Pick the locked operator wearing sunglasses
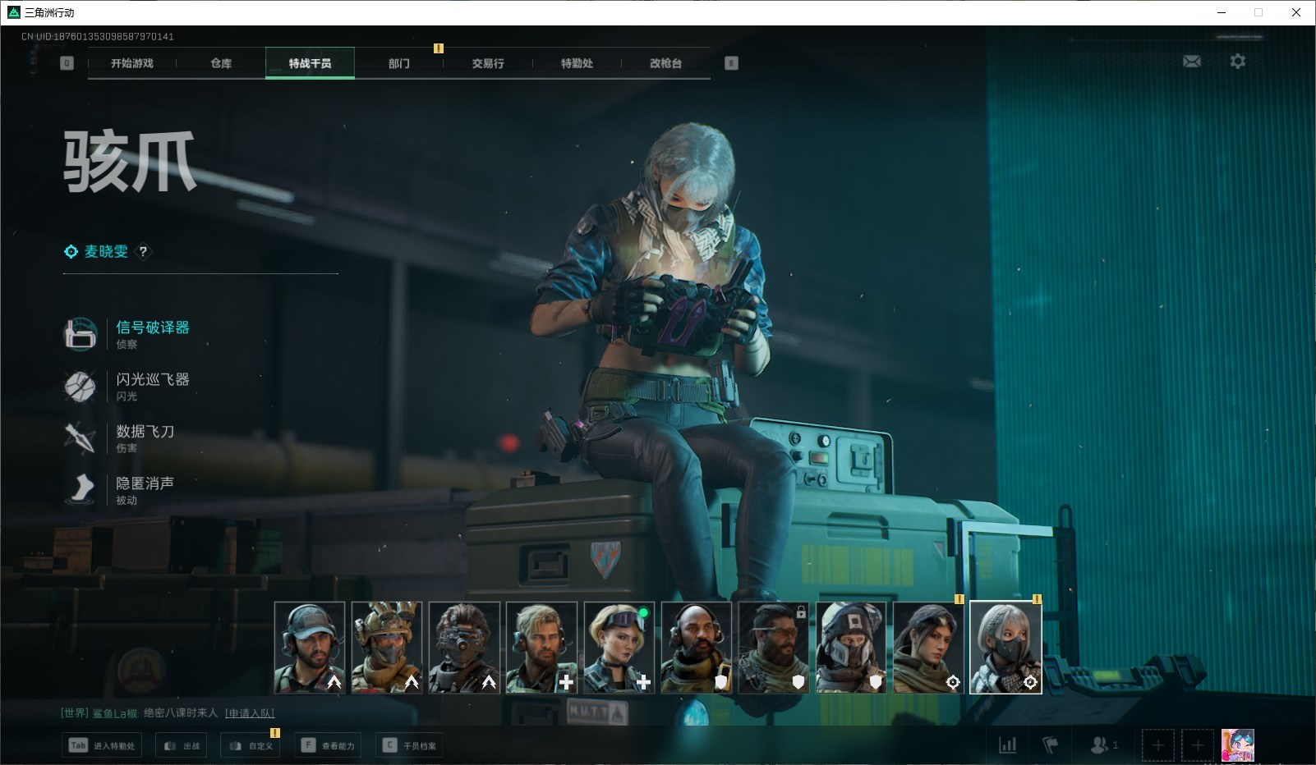Screen dimensions: 1316x765 tap(774, 648)
